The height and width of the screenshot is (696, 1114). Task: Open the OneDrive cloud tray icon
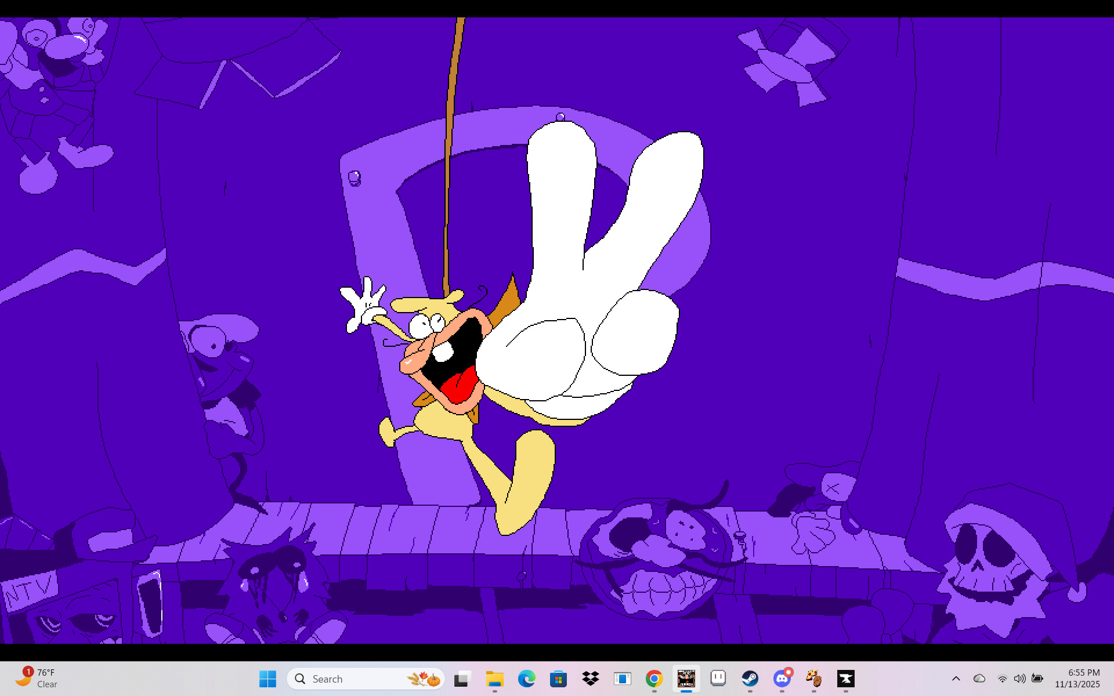[979, 679]
